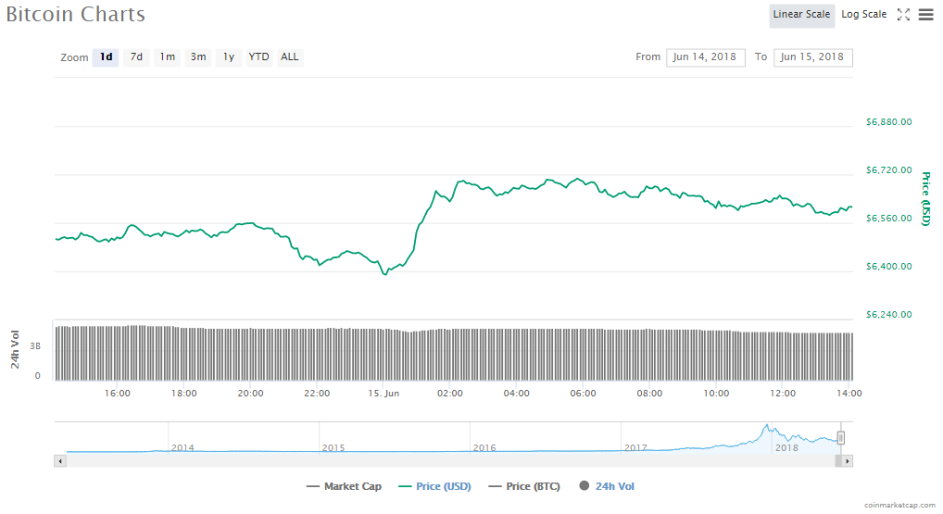Screen dimensions: 943x514
Task: Hide the 24h Vol legend series
Action: [x=607, y=486]
